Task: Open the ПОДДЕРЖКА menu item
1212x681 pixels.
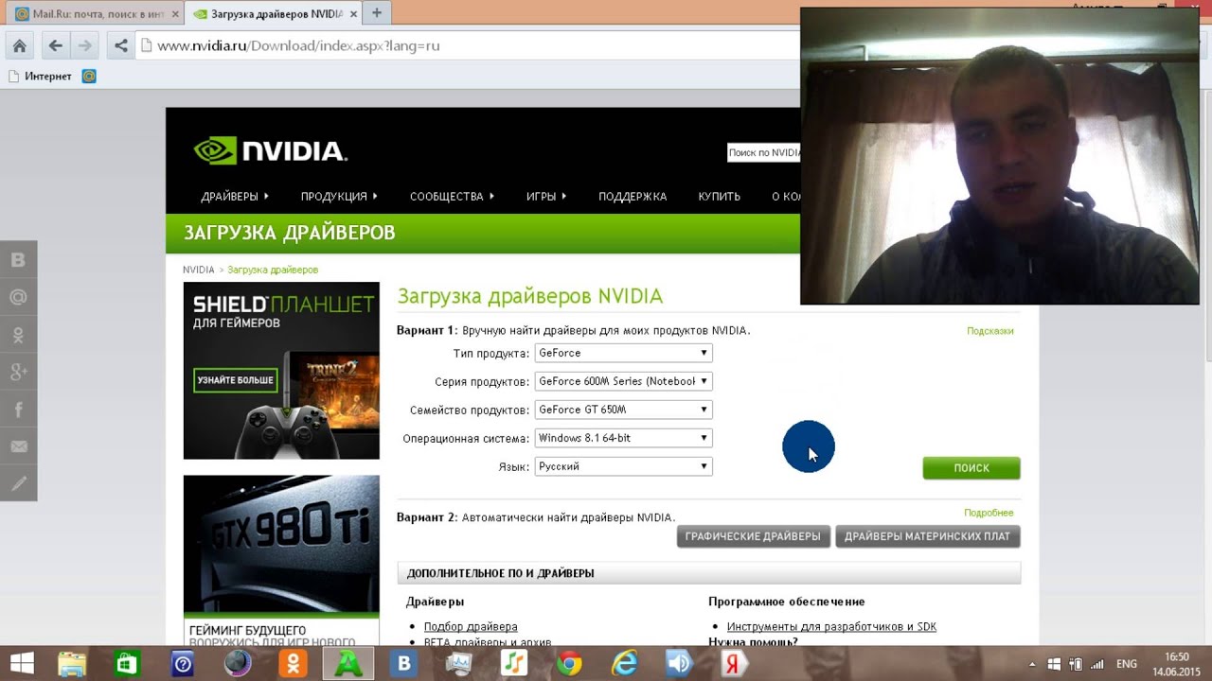Action: coord(633,197)
